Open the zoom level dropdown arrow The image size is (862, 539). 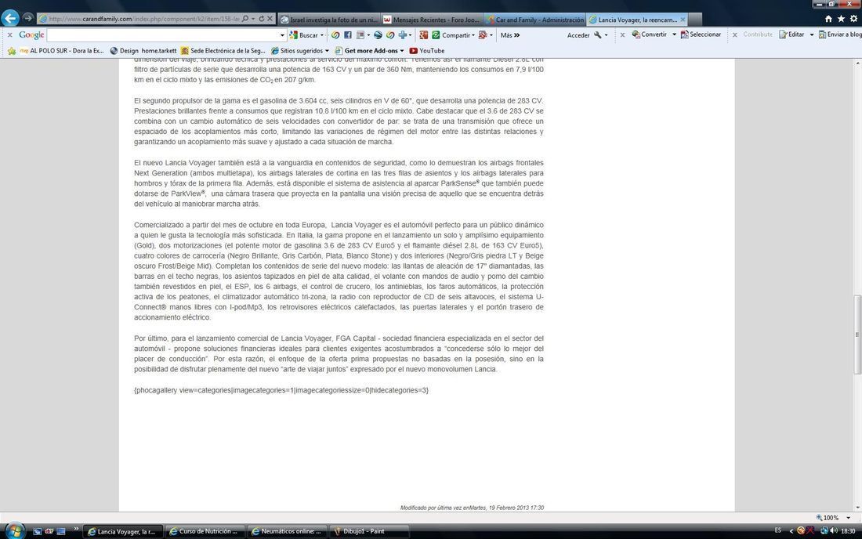848,518
